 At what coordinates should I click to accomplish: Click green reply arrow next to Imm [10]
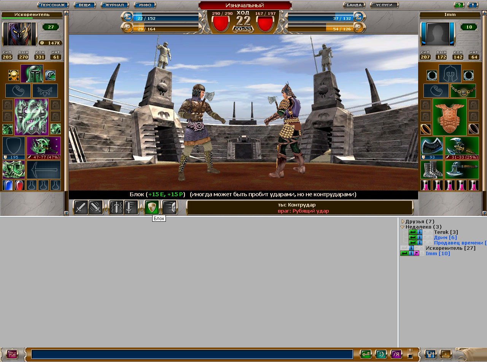pos(404,253)
